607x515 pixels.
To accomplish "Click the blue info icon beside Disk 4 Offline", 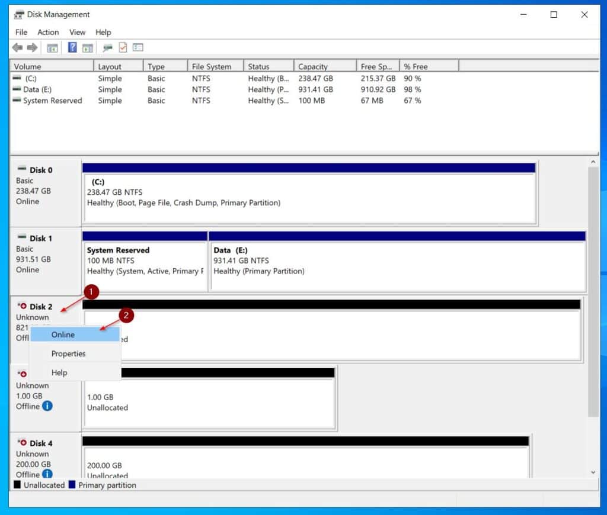I will 47,474.
